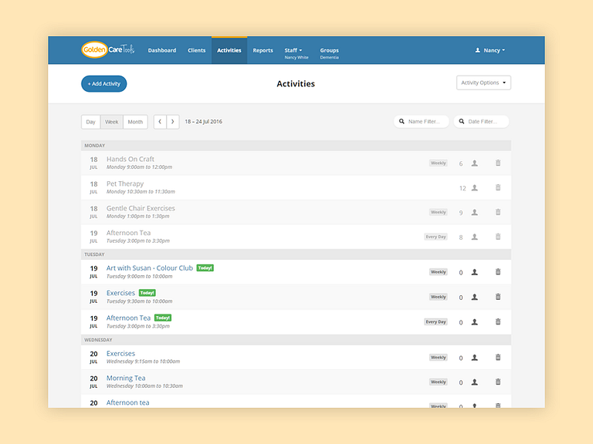Delete the Pet Therapy activity
Image resolution: width=593 pixels, height=444 pixels.
tap(498, 187)
